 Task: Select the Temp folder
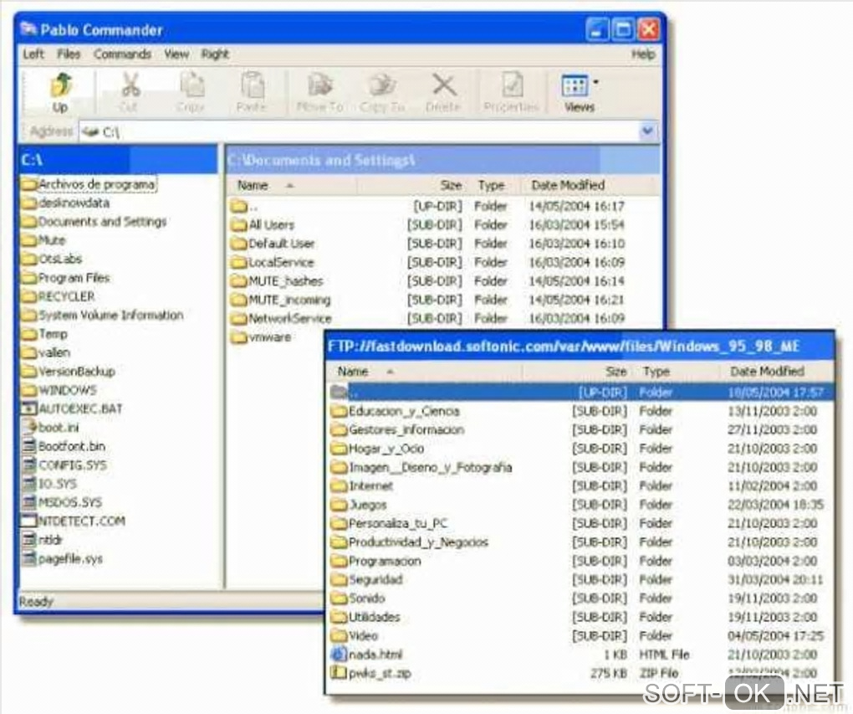click(44, 334)
